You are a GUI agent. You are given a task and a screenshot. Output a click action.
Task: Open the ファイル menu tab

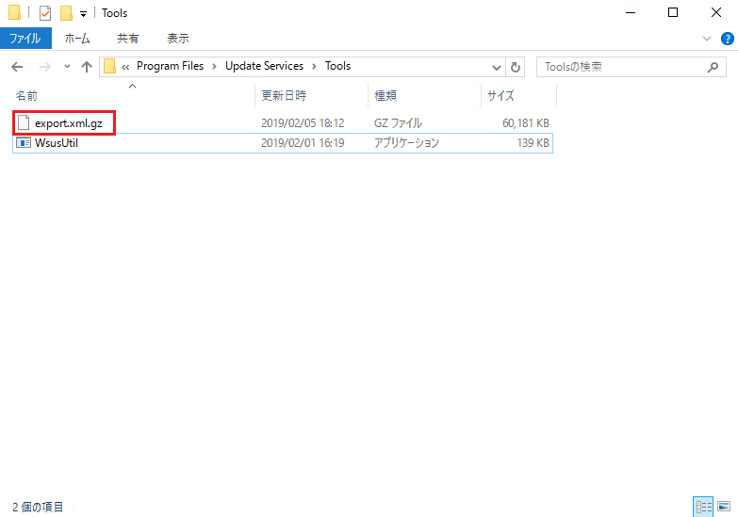[25, 39]
